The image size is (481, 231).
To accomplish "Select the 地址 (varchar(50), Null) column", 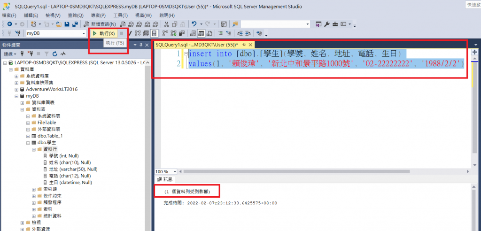I will [x=70, y=169].
